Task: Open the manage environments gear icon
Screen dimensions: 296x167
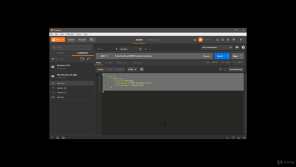Action: tap(243, 47)
